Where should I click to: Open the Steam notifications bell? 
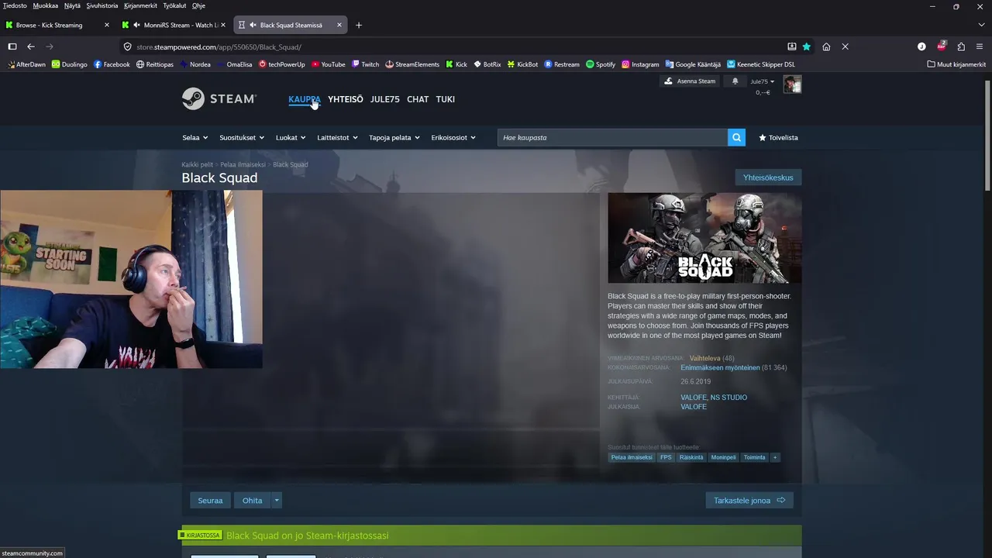click(735, 81)
